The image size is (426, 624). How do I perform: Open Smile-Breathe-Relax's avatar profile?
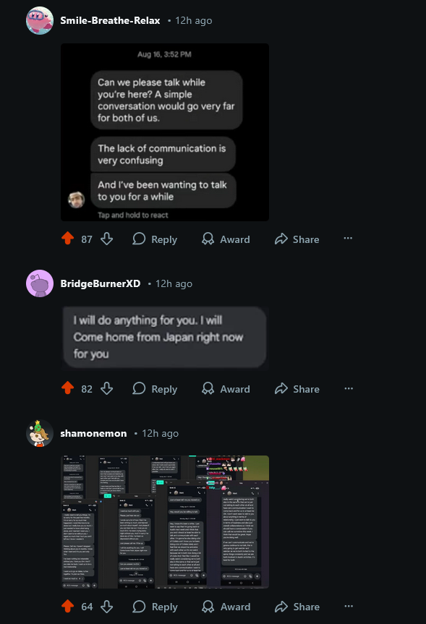click(x=39, y=20)
